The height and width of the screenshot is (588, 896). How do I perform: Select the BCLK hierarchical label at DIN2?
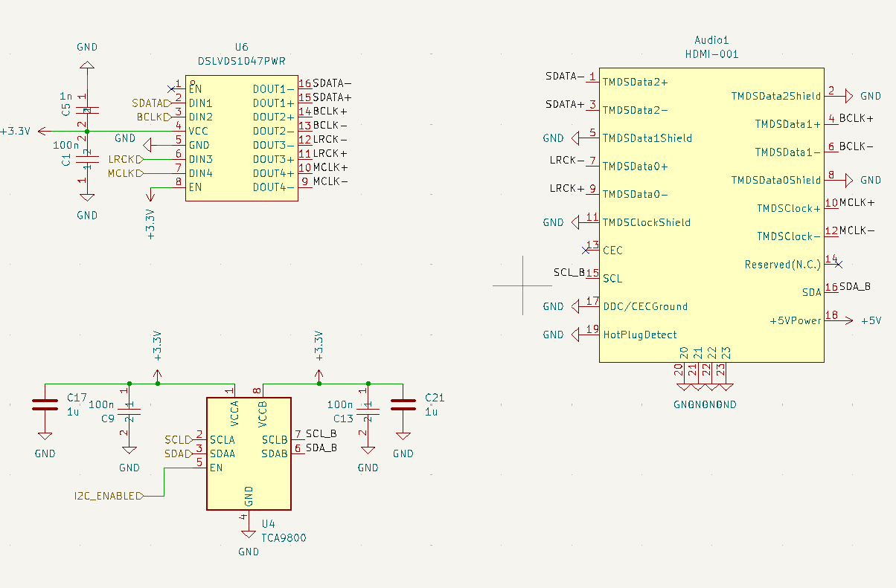(154, 117)
